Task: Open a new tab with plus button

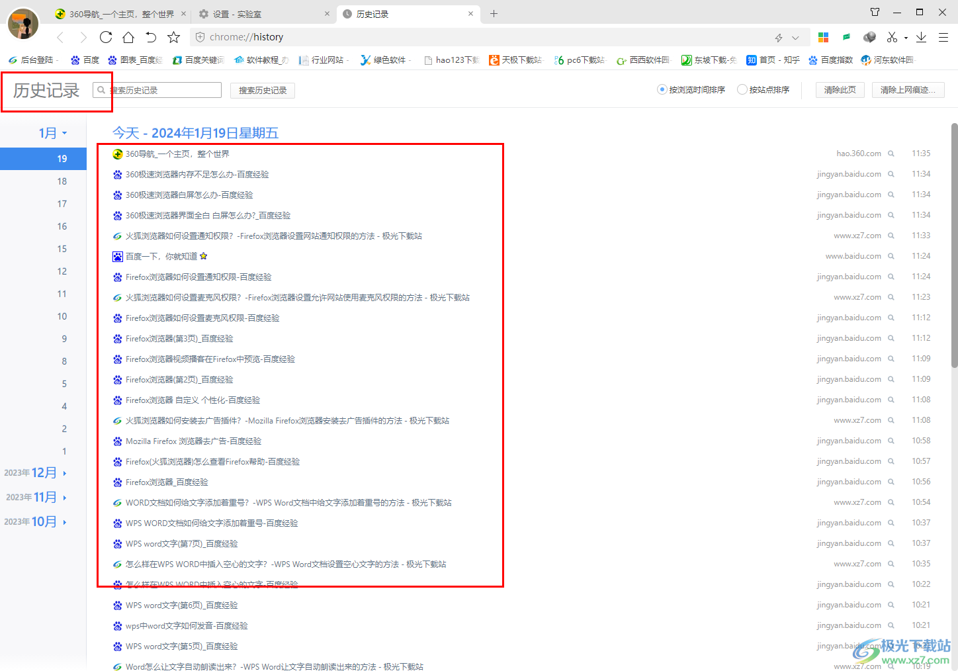Action: coord(494,13)
